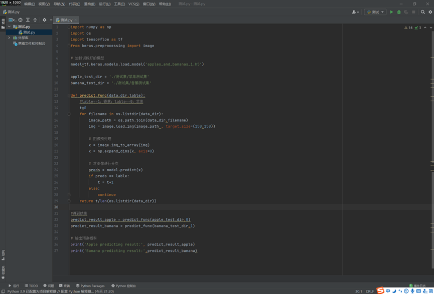Collapse all items in project panel
434x294 pixels.
[x=35, y=20]
